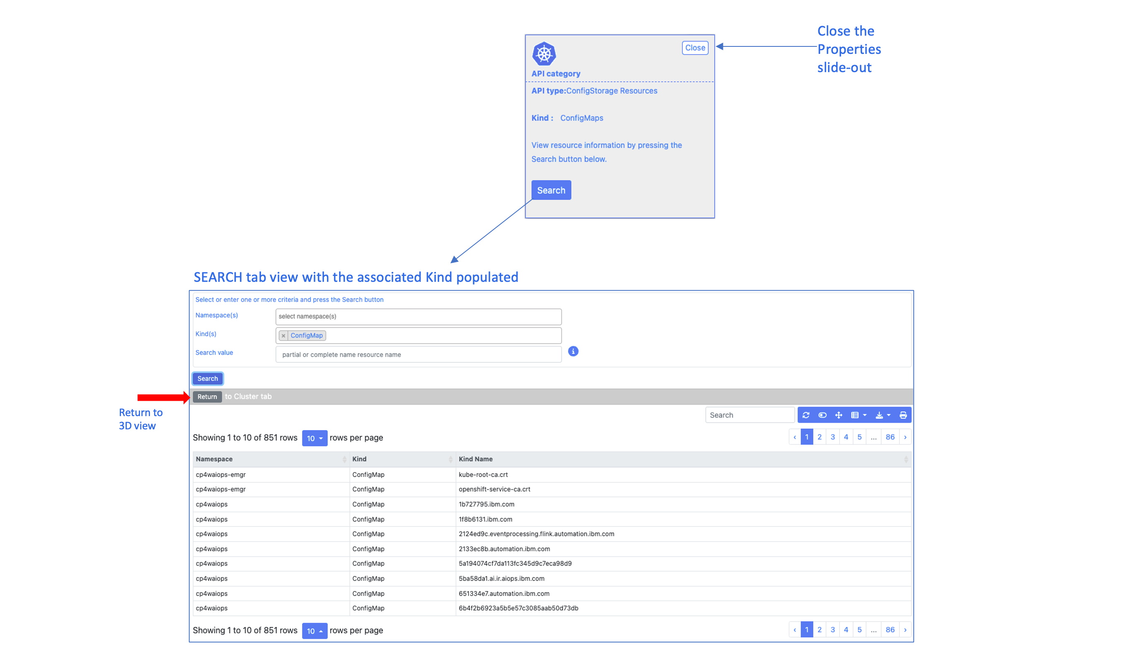The image size is (1127, 654).
Task: Go to next page using top right chevron
Action: (905, 437)
